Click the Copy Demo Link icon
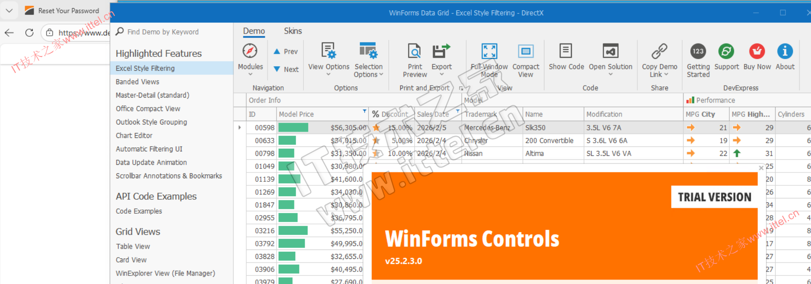 659,52
